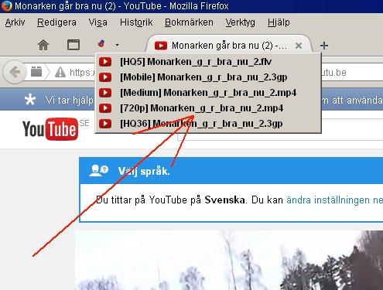Click the video DownloadHelper balls icon
The height and width of the screenshot is (290, 383).
[x=101, y=43]
